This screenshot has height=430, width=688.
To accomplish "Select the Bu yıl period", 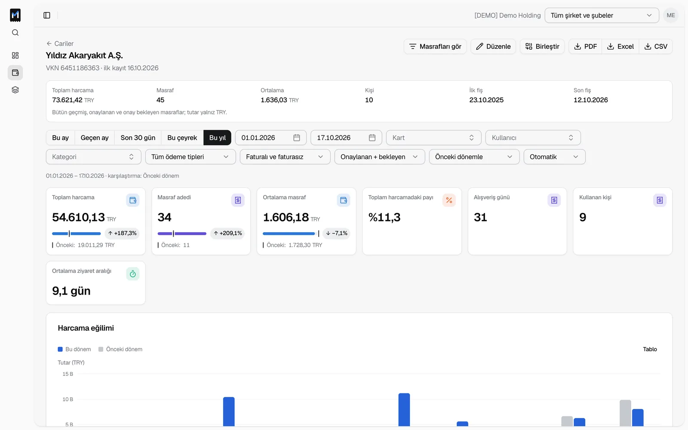I will pos(218,138).
